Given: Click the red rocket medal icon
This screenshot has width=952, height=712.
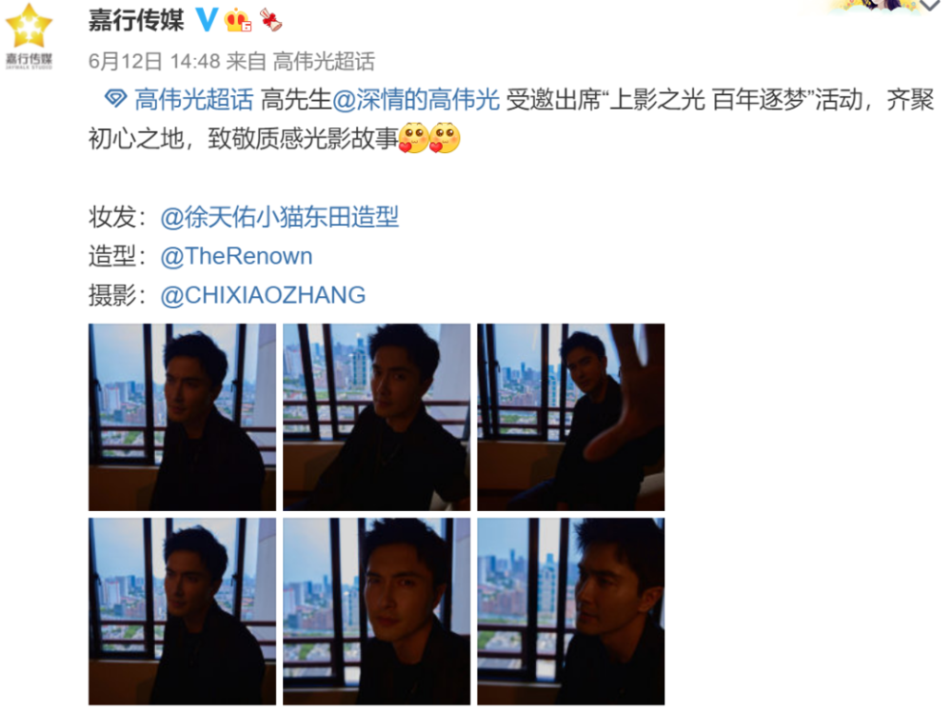Looking at the screenshot, I should (x=271, y=20).
